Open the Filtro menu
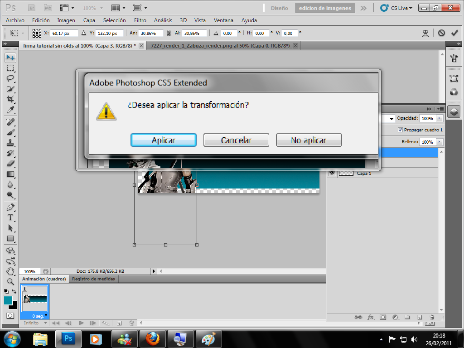This screenshot has width=464, height=348. tap(140, 20)
